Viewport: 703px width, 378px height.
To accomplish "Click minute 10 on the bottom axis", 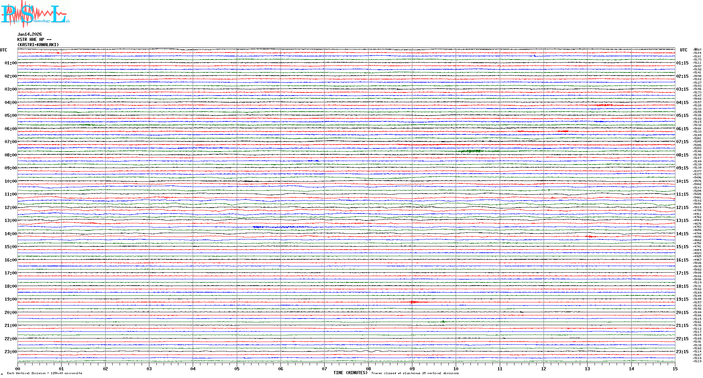I will 456,369.
